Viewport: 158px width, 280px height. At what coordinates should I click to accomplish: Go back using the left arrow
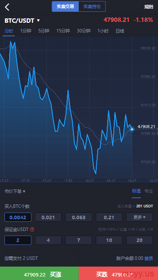(7, 7)
